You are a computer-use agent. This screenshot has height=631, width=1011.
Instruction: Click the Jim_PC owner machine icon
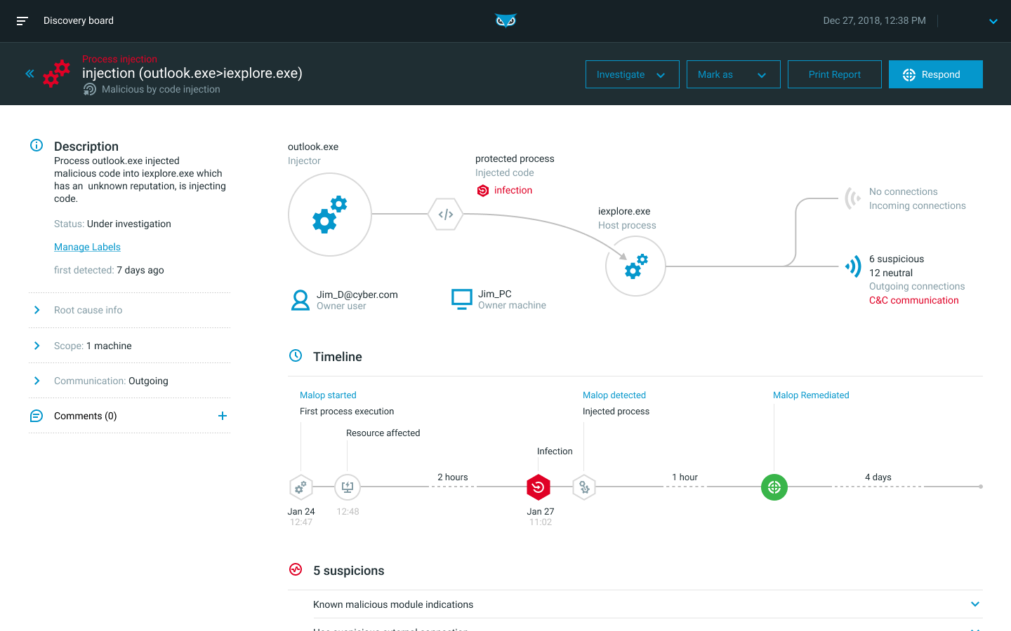[462, 299]
